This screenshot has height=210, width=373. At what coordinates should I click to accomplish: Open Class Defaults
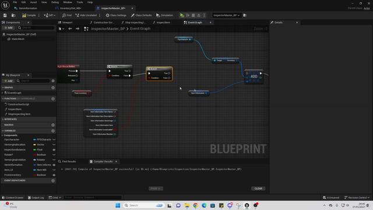click(x=141, y=15)
